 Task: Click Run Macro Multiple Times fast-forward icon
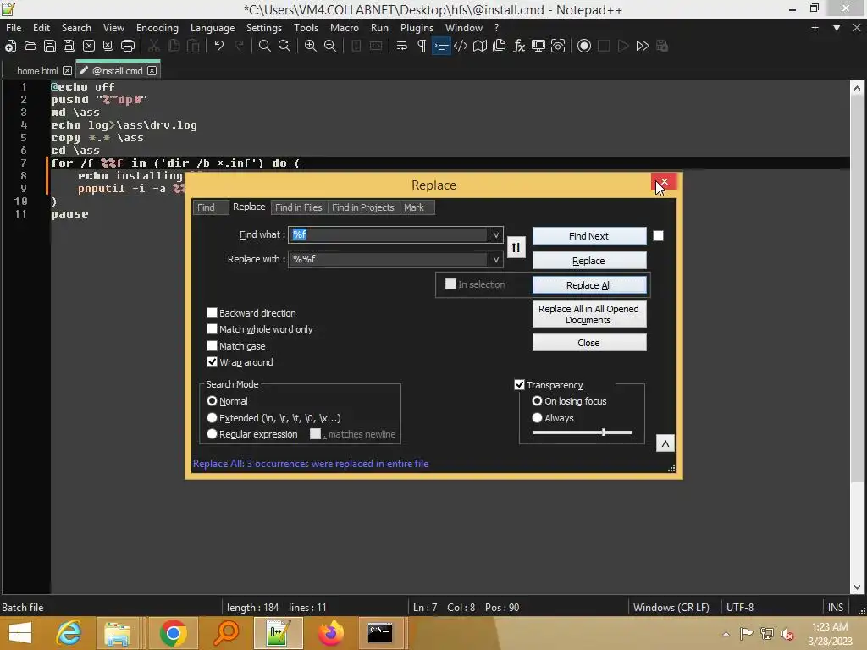[643, 46]
